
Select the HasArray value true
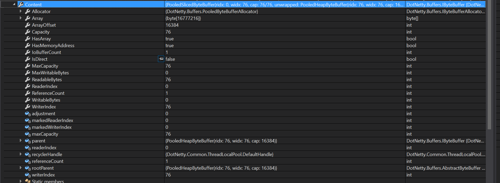170,38
